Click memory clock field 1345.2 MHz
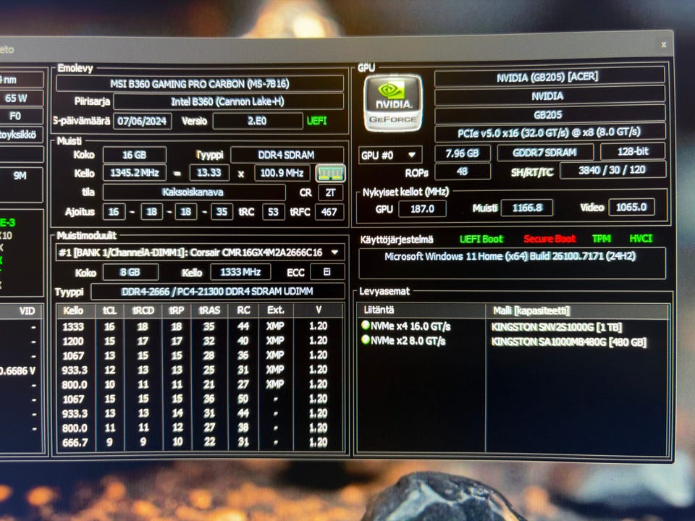 tap(135, 173)
